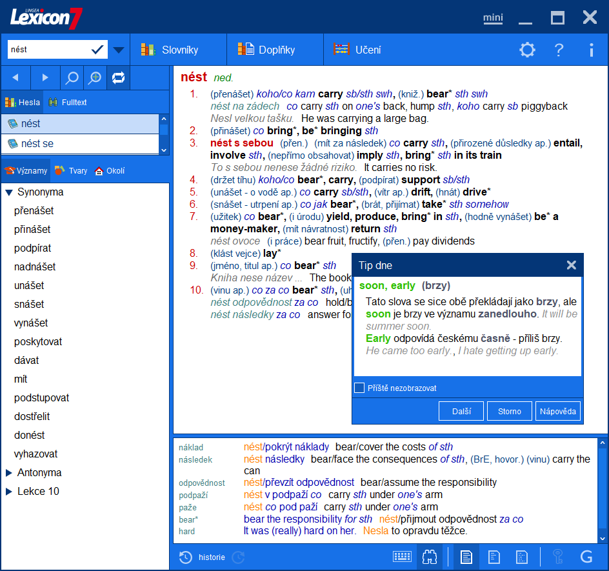Click entry list scroll up arrow

[x=164, y=119]
